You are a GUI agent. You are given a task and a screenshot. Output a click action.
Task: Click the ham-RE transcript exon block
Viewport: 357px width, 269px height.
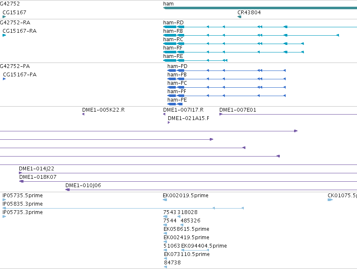coord(170,60)
